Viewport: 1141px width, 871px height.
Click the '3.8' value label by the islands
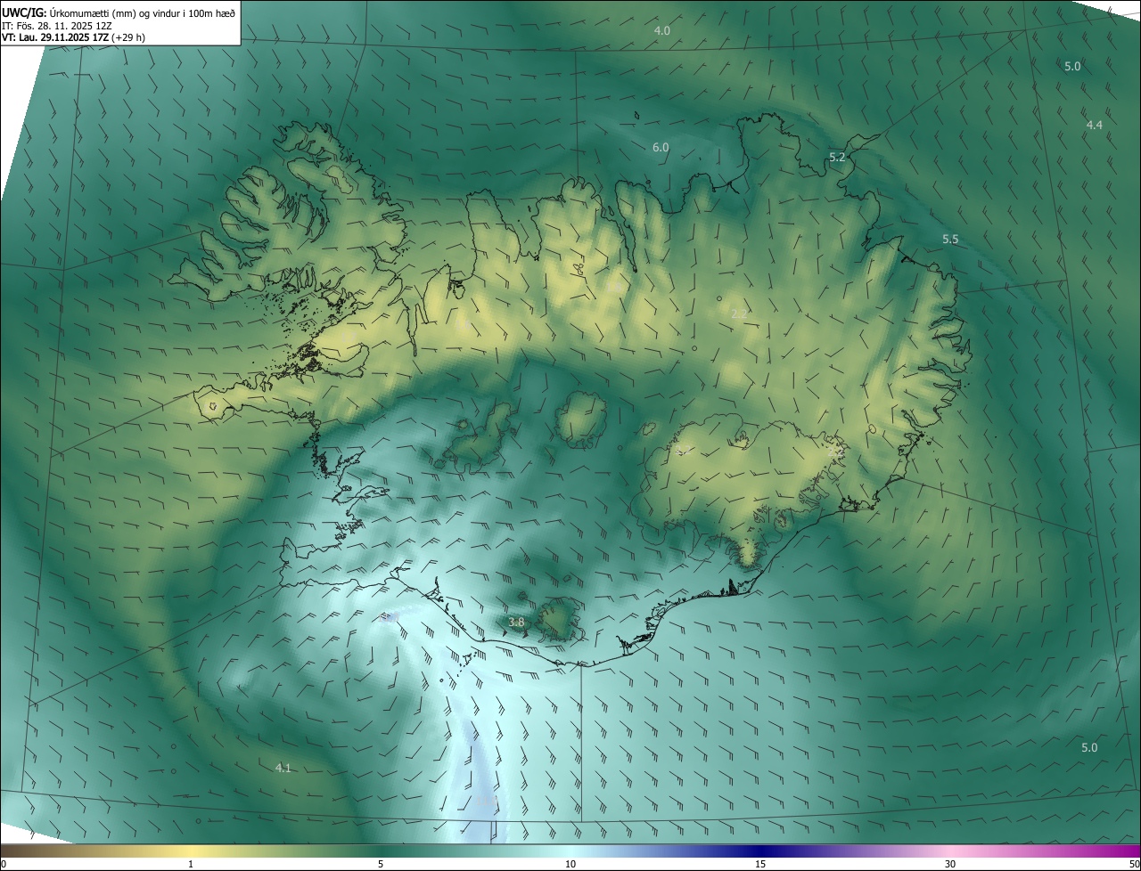click(516, 623)
